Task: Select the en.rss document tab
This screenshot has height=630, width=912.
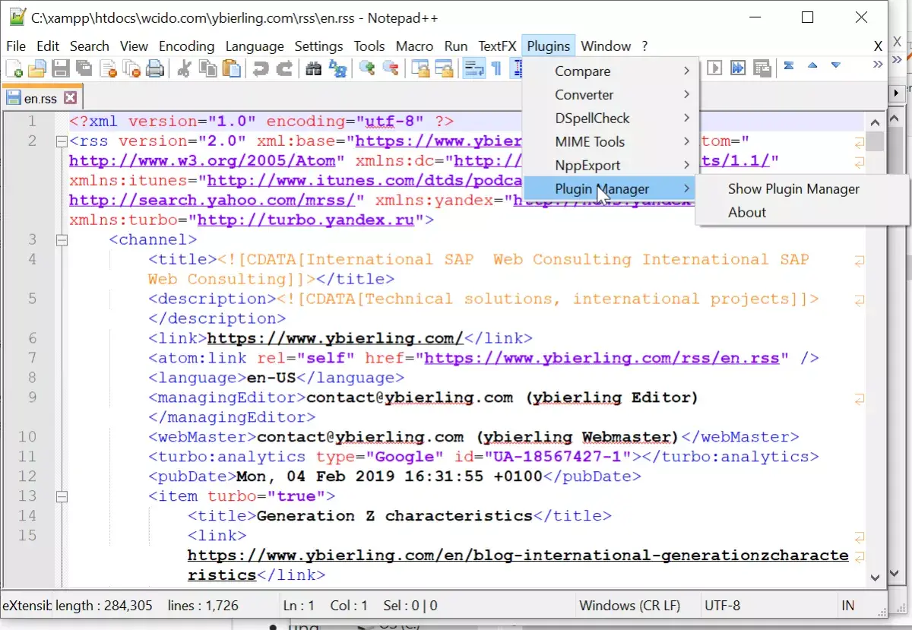Action: pyautogui.click(x=42, y=98)
